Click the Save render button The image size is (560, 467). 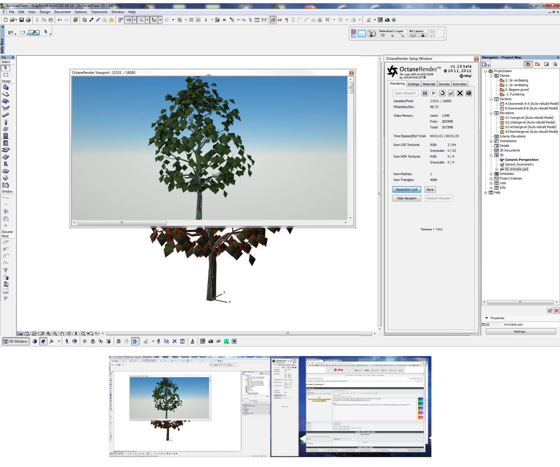[x=430, y=189]
